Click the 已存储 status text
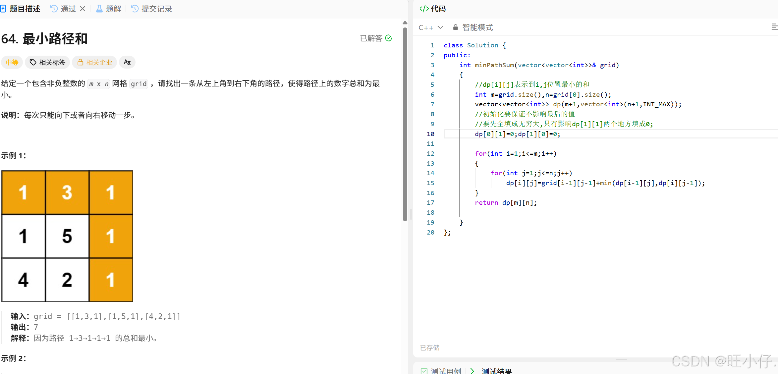The image size is (778, 374). pyautogui.click(x=430, y=348)
